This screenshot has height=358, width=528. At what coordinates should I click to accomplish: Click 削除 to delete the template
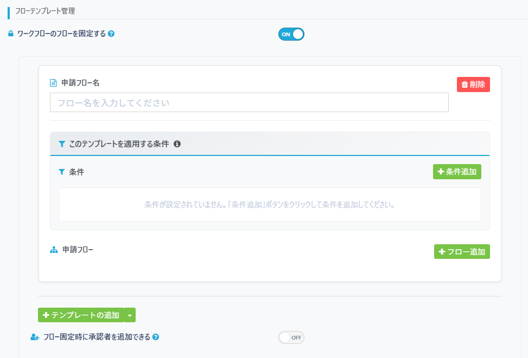click(473, 84)
